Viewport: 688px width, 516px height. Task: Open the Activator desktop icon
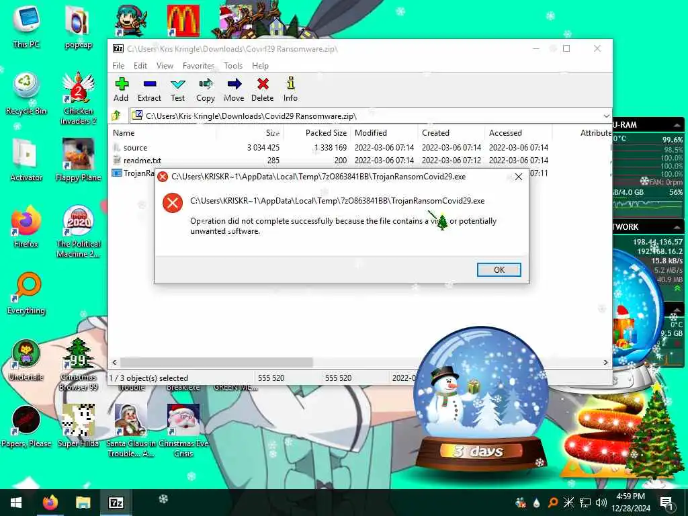click(26, 160)
